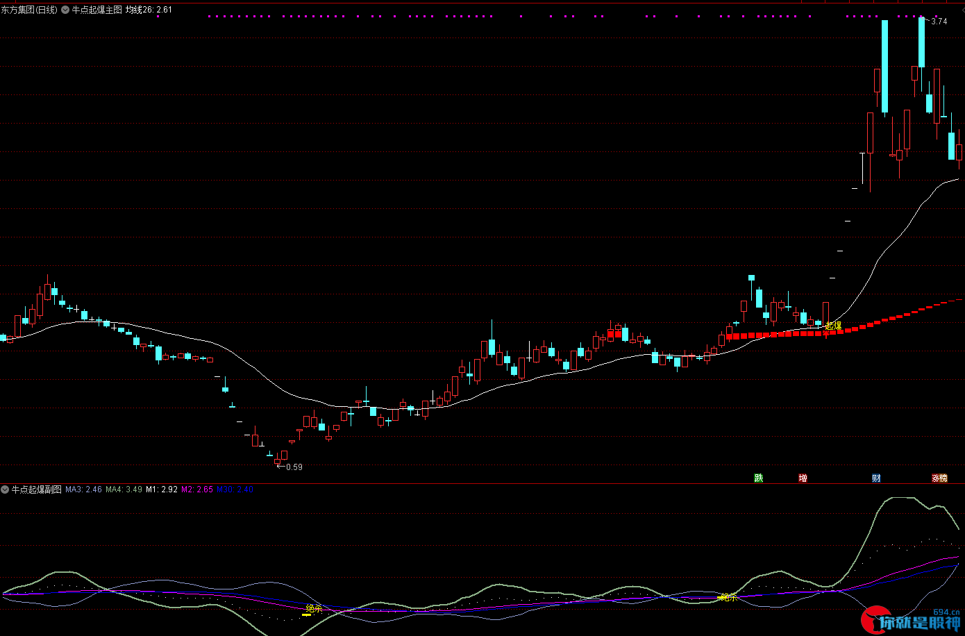Screen dimensions: 965x636
Task: Select the MA4: 3.49 indicator value
Action: pos(124,489)
